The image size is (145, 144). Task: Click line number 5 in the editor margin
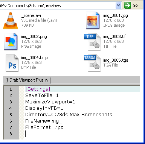click(x=11, y=115)
